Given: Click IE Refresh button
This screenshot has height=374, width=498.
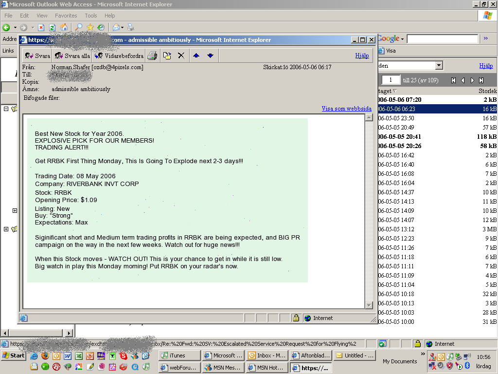Looking at the screenshot, I should [53, 28].
